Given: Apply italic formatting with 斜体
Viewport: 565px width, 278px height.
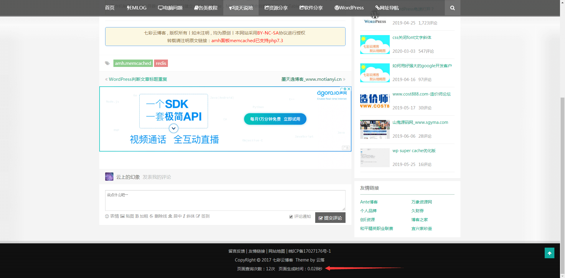Looking at the screenshot, I should click(x=189, y=216).
